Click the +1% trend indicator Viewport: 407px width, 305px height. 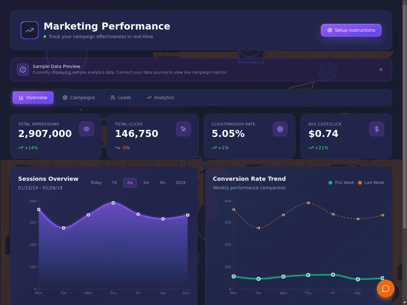pos(220,148)
